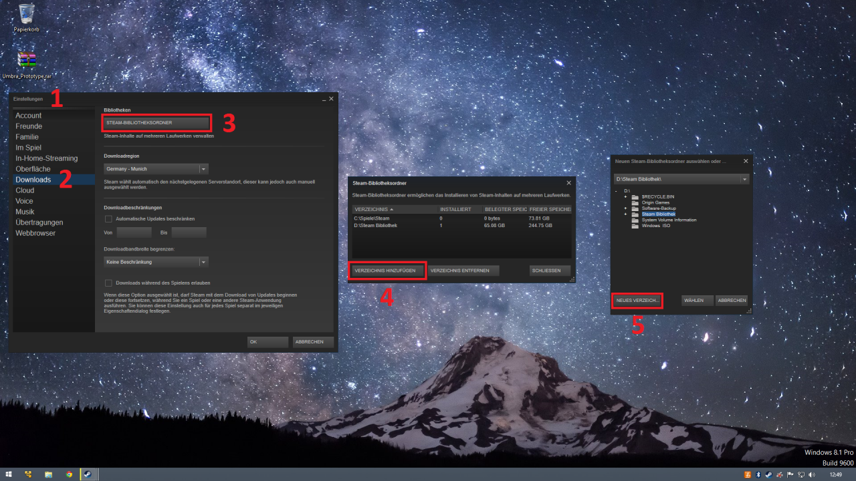Click the Bluetooth tray icon
The image size is (856, 481).
pyautogui.click(x=758, y=474)
